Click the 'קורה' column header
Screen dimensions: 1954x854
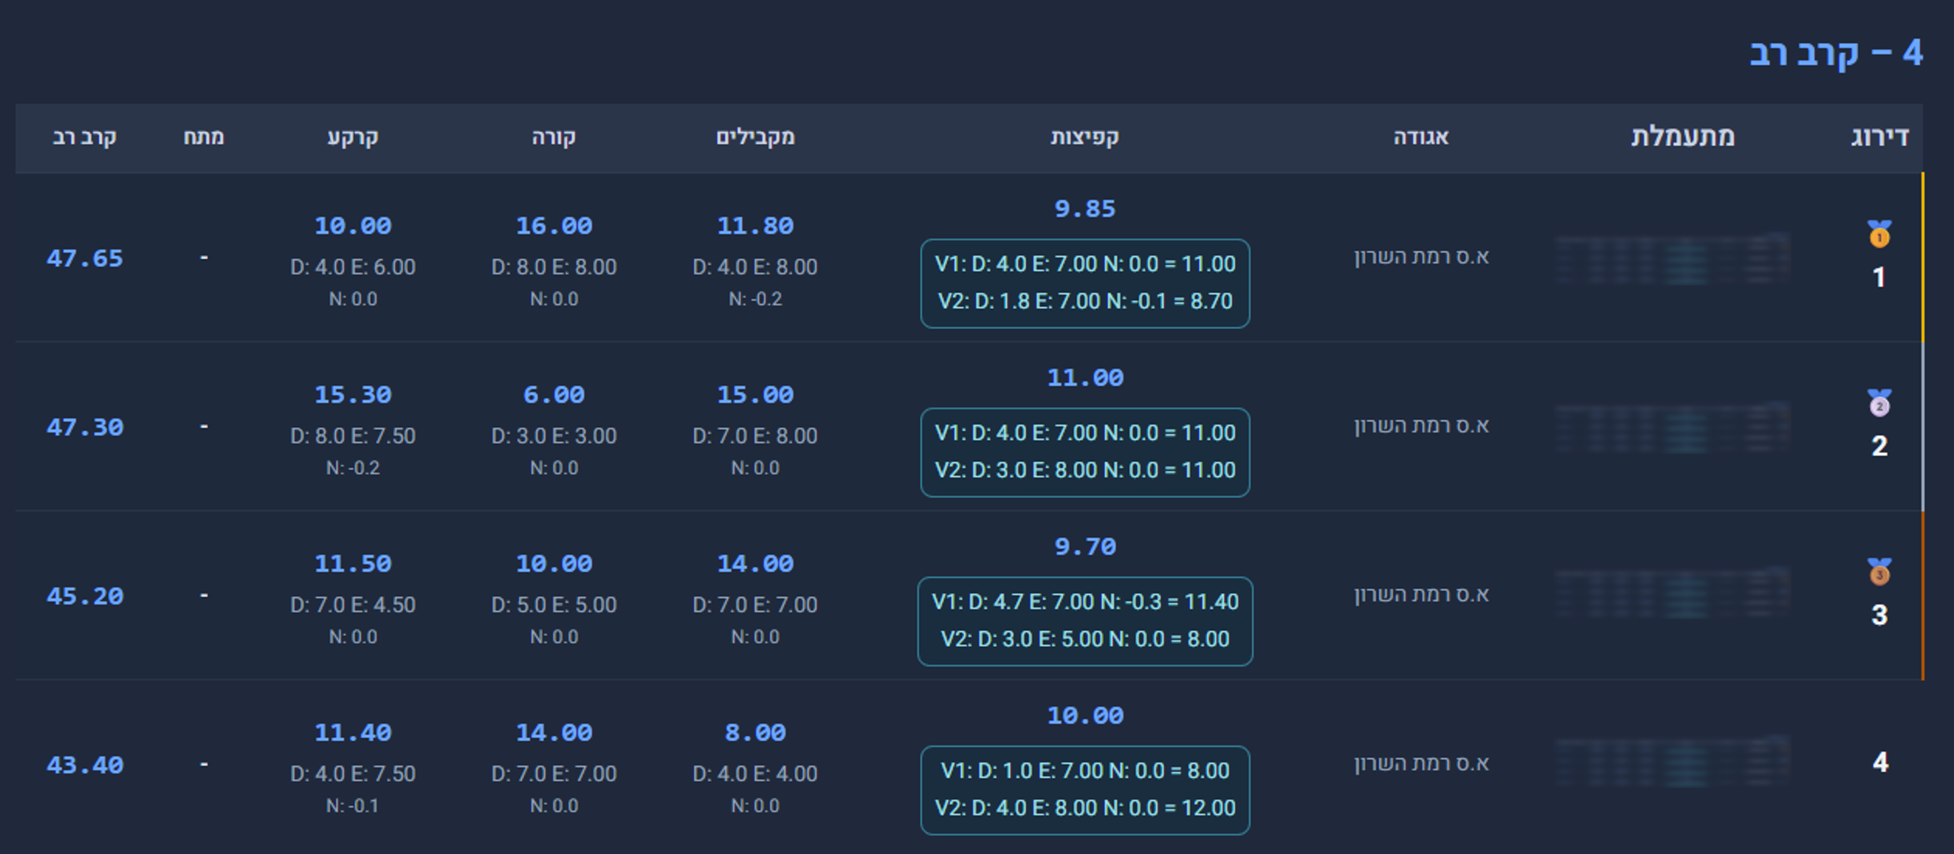[x=554, y=136]
